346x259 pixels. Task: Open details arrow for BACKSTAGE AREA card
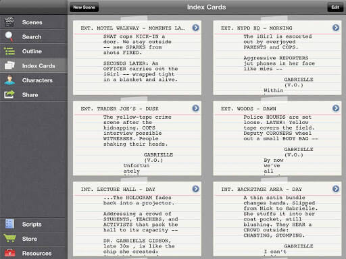pyautogui.click(x=336, y=189)
